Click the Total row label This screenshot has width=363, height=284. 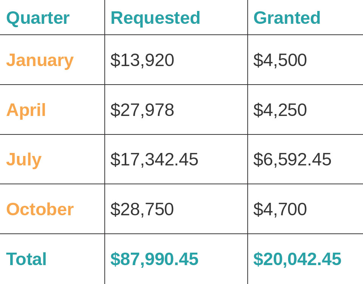pos(26,259)
